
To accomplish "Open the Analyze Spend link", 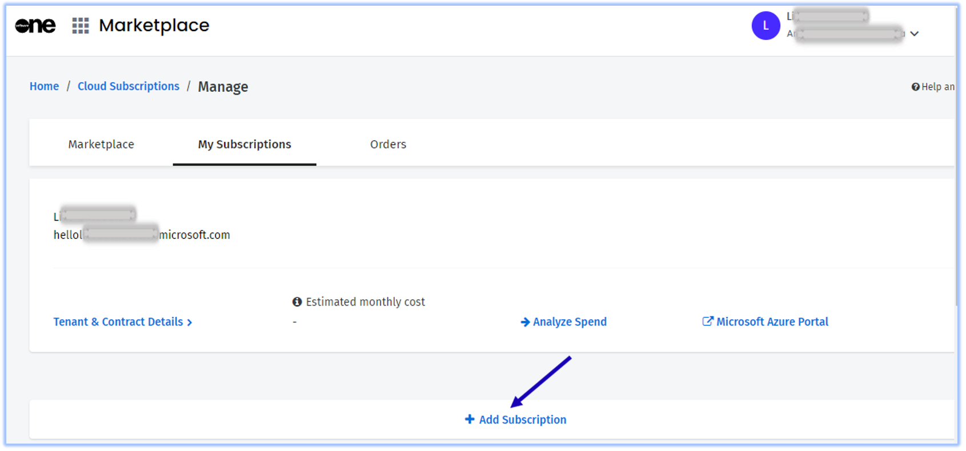I will (570, 322).
